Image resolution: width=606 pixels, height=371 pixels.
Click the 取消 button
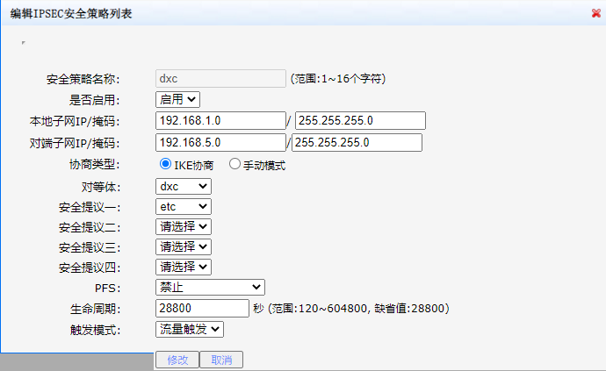coord(221,360)
